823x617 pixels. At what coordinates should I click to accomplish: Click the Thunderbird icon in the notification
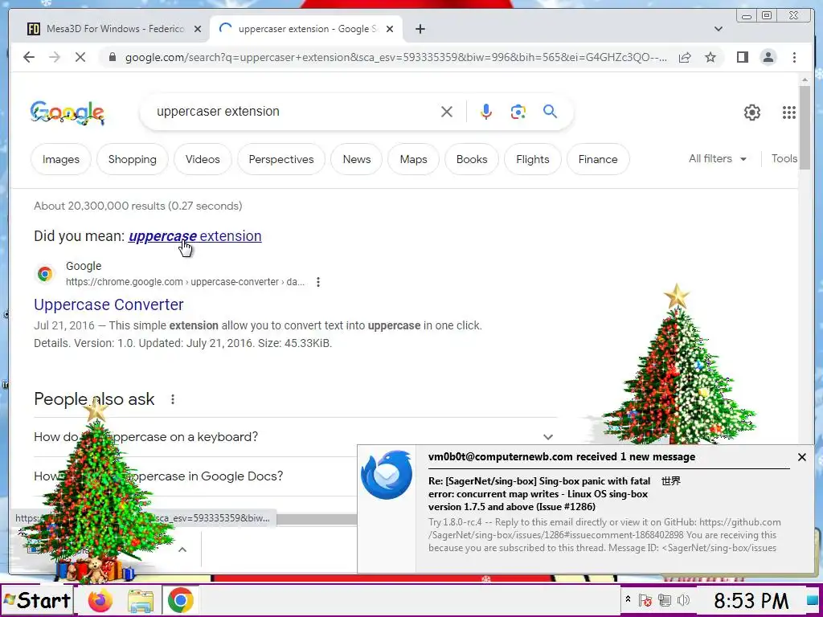coord(387,475)
